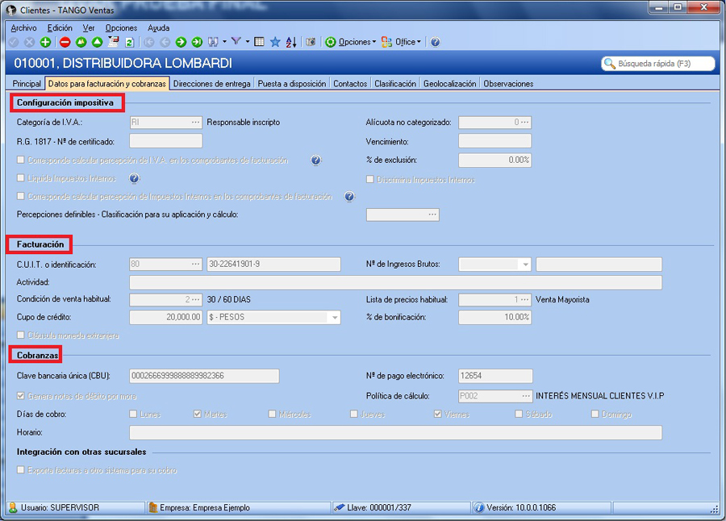Go to the next record green arrow
Screen dimensions: 726x521
point(181,42)
